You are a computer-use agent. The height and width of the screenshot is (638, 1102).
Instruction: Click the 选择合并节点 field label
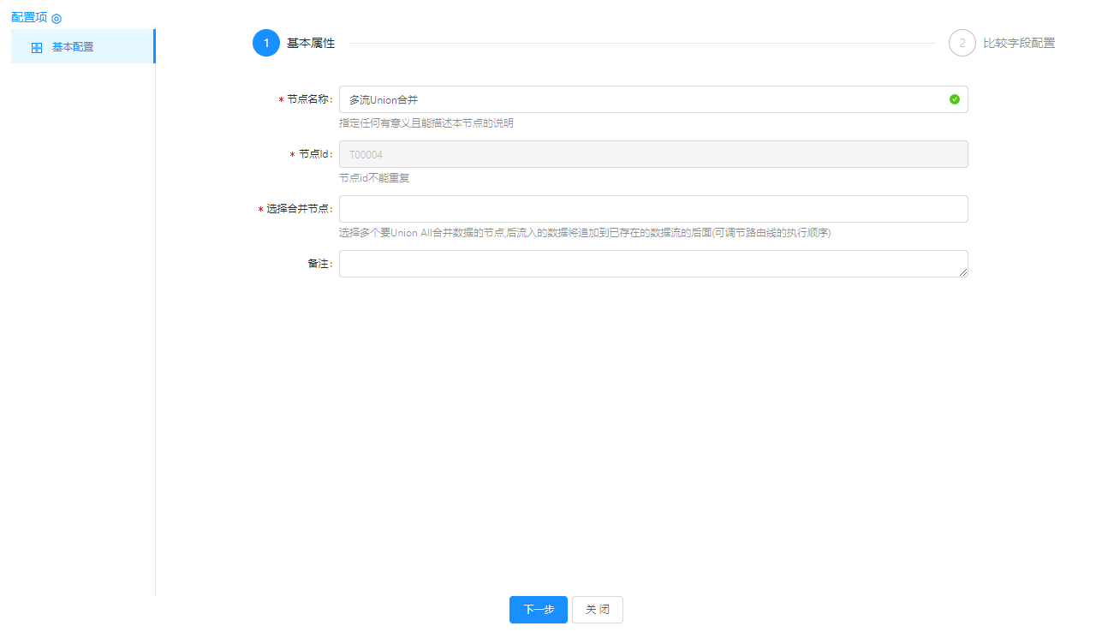pyautogui.click(x=298, y=209)
